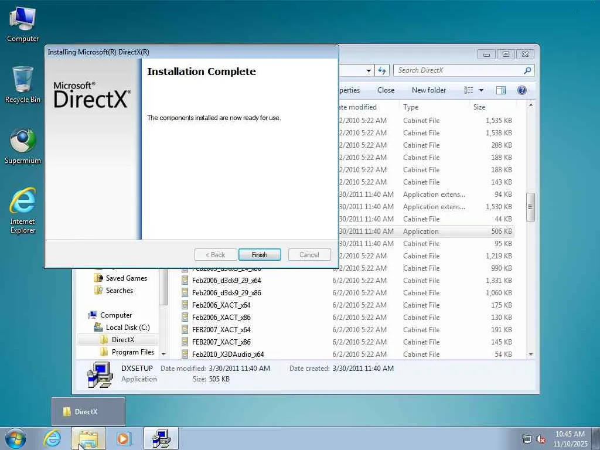Click the file list scrollbar thumb
The width and height of the screenshot is (600, 450).
[x=530, y=207]
